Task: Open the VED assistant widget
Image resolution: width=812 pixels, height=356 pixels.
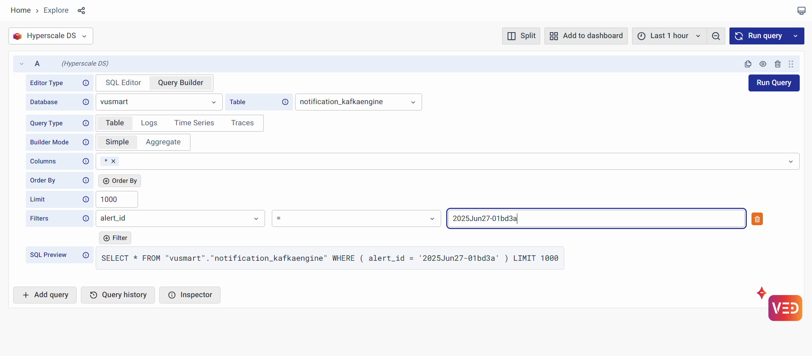Action: point(785,308)
